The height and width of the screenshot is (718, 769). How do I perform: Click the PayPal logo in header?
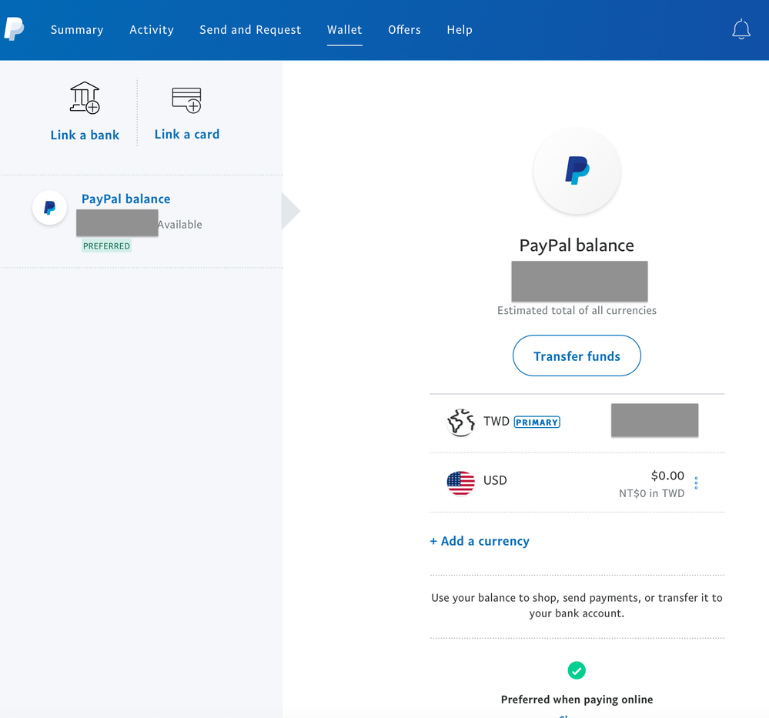click(x=14, y=29)
